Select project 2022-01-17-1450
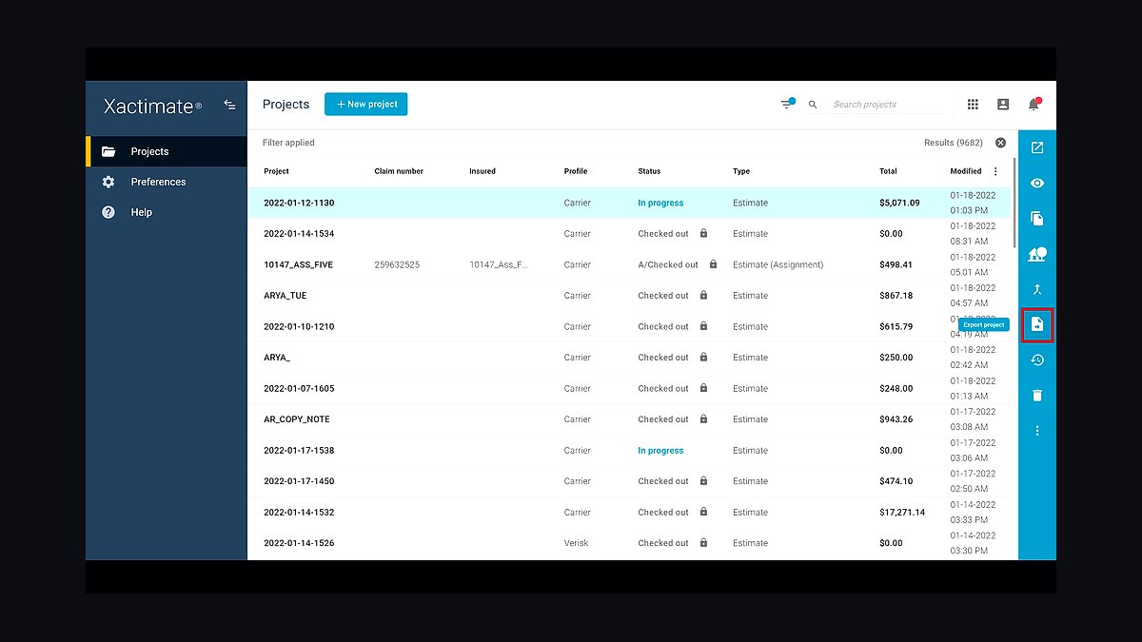This screenshot has width=1142, height=642. click(299, 480)
